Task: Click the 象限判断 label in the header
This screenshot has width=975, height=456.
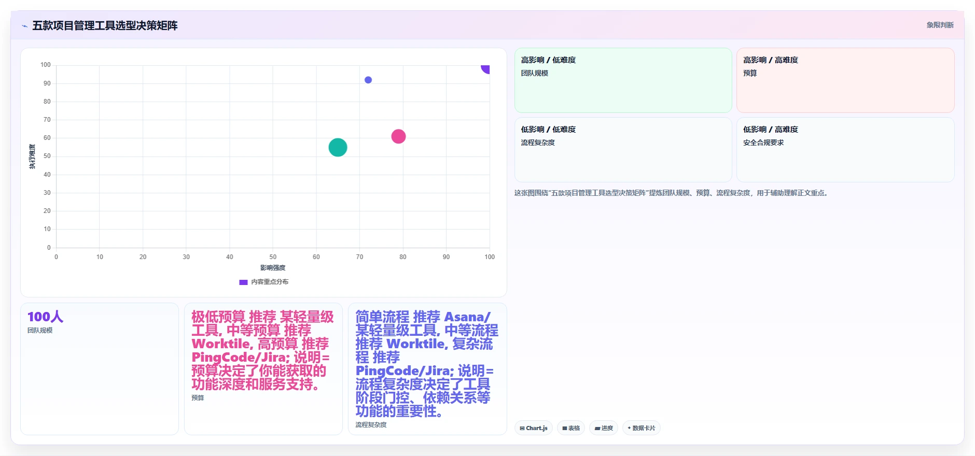Action: pyautogui.click(x=940, y=25)
